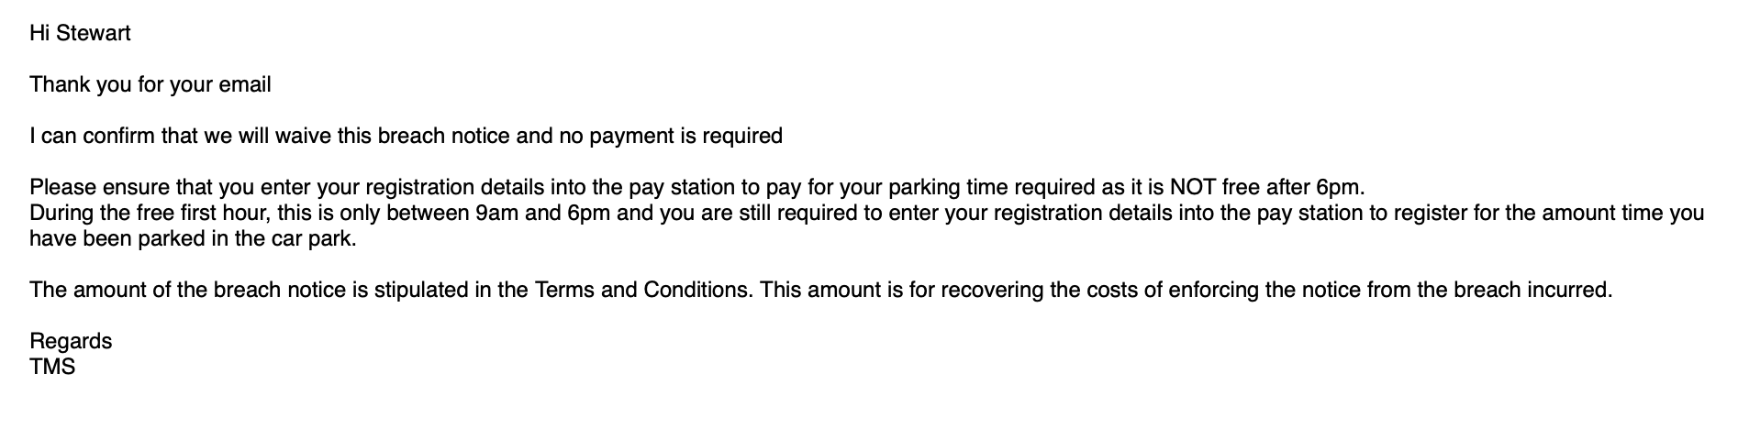The image size is (1738, 429).
Task: Click the line 'have been parked in the car park.'
Action: click(x=192, y=239)
